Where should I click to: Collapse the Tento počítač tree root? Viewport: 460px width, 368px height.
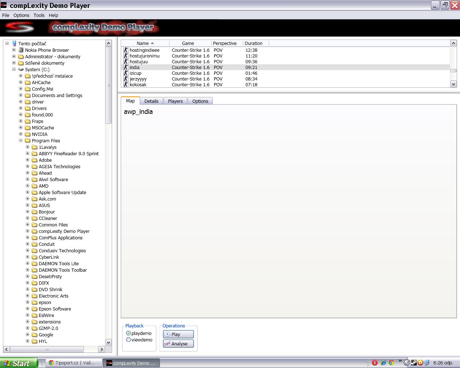[x=7, y=43]
